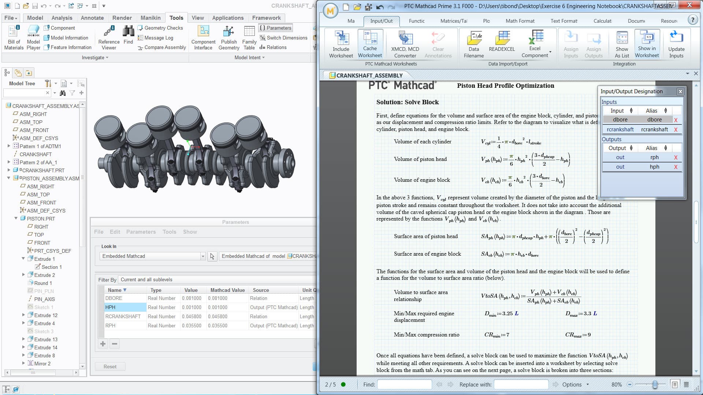Click the Update Inputs icon

coord(676,43)
